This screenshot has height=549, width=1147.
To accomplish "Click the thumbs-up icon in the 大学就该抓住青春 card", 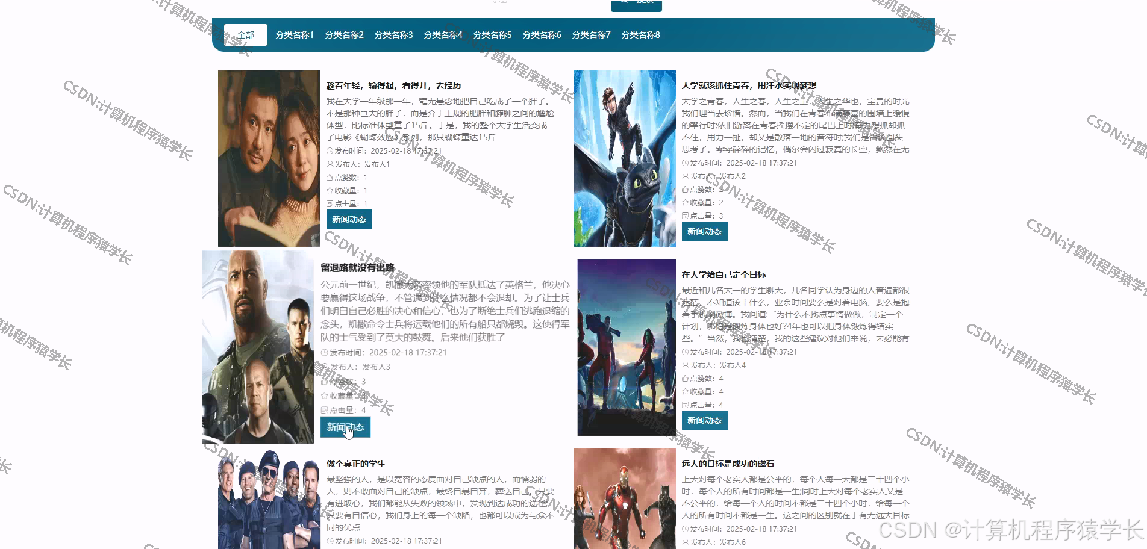I will (685, 190).
